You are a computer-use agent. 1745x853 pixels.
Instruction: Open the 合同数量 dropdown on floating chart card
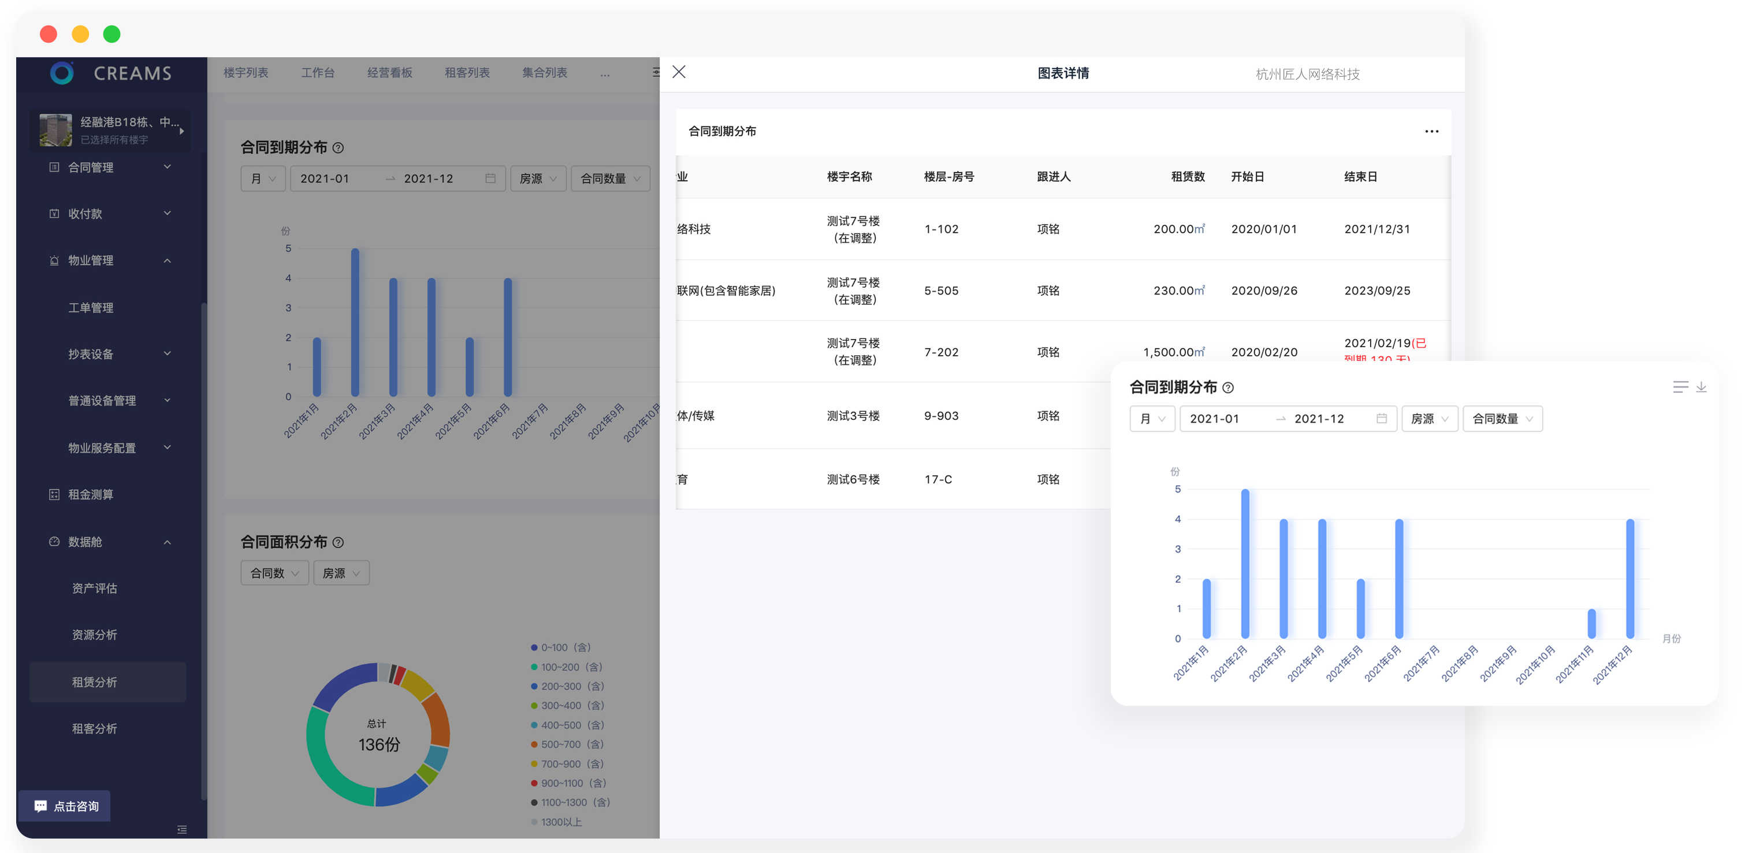coord(1502,418)
